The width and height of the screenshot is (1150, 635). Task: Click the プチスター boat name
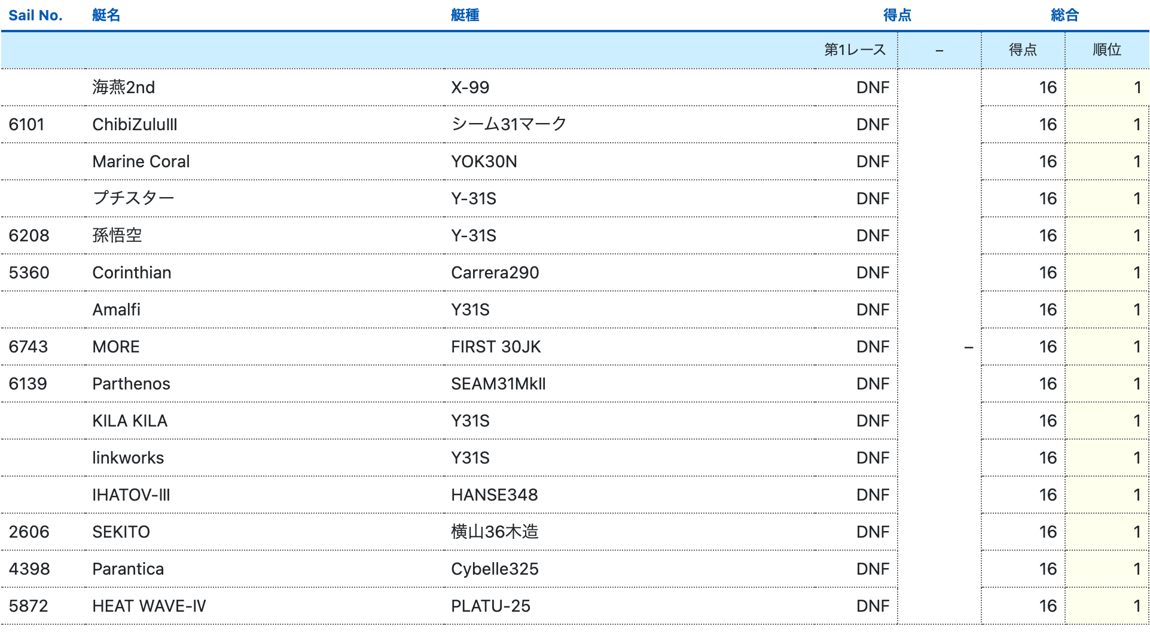pyautogui.click(x=133, y=198)
